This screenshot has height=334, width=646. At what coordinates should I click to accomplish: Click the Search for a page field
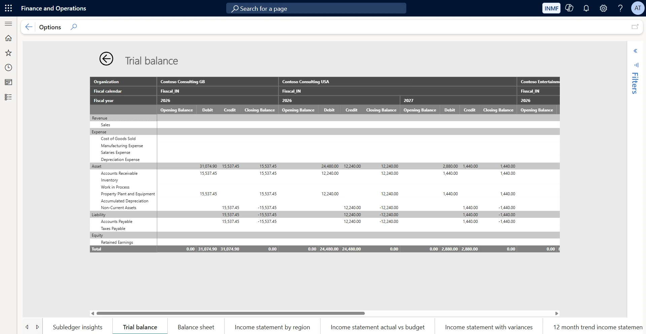pyautogui.click(x=316, y=8)
